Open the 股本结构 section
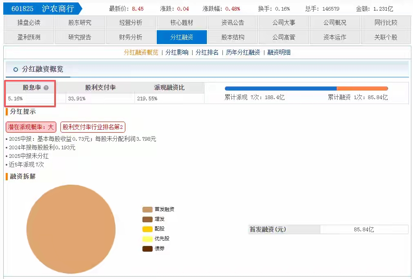This screenshot has width=413, height=279. 233,37
